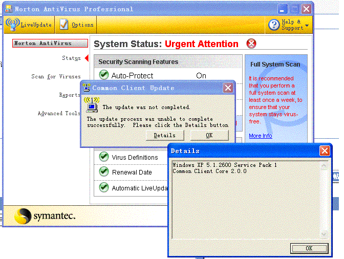Click the Full System Scan panel heading

tap(275, 64)
